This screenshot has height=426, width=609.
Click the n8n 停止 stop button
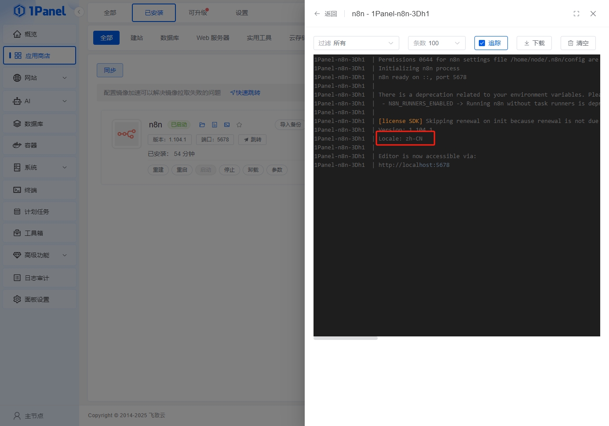pyautogui.click(x=230, y=170)
